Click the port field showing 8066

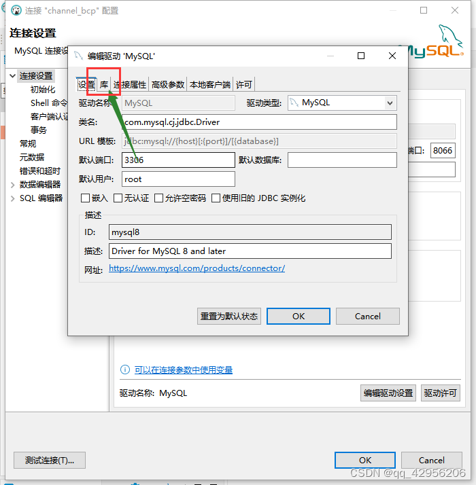click(x=443, y=151)
